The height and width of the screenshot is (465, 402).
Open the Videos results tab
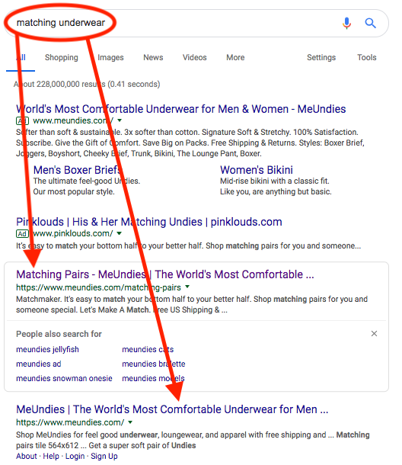tap(195, 57)
